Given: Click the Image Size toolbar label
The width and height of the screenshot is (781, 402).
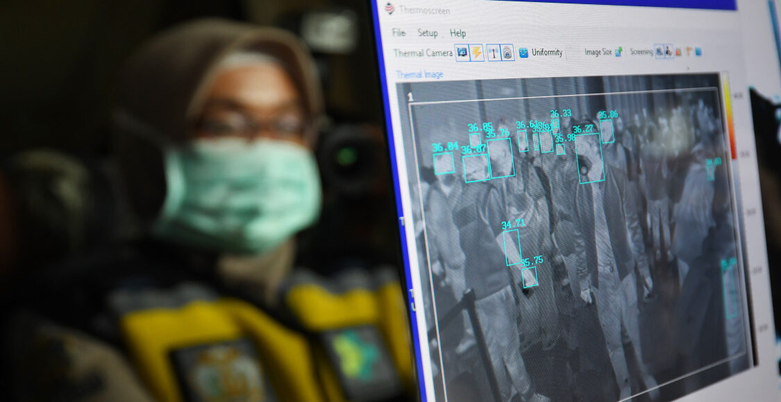Looking at the screenshot, I should point(598,52).
